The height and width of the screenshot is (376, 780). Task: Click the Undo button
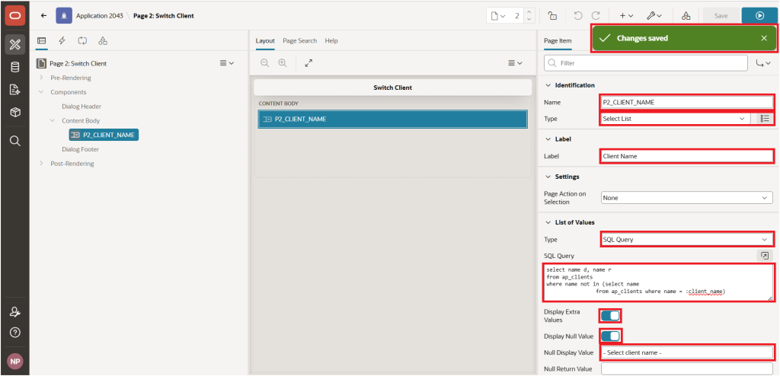(578, 16)
